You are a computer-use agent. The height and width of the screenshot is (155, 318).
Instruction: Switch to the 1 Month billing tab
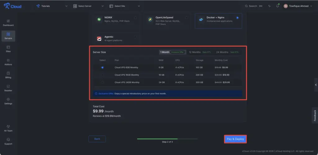172,52
